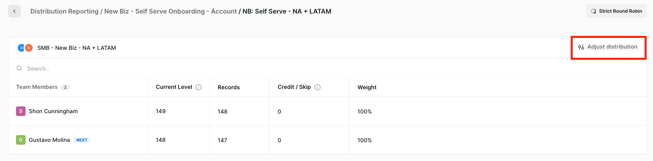Go back using the chevron button
The width and height of the screenshot is (653, 161).
coord(14,11)
